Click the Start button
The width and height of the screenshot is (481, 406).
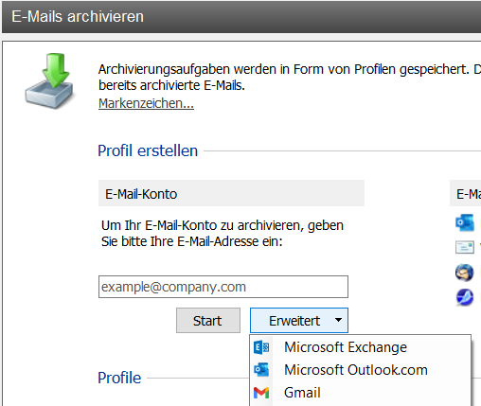208,321
